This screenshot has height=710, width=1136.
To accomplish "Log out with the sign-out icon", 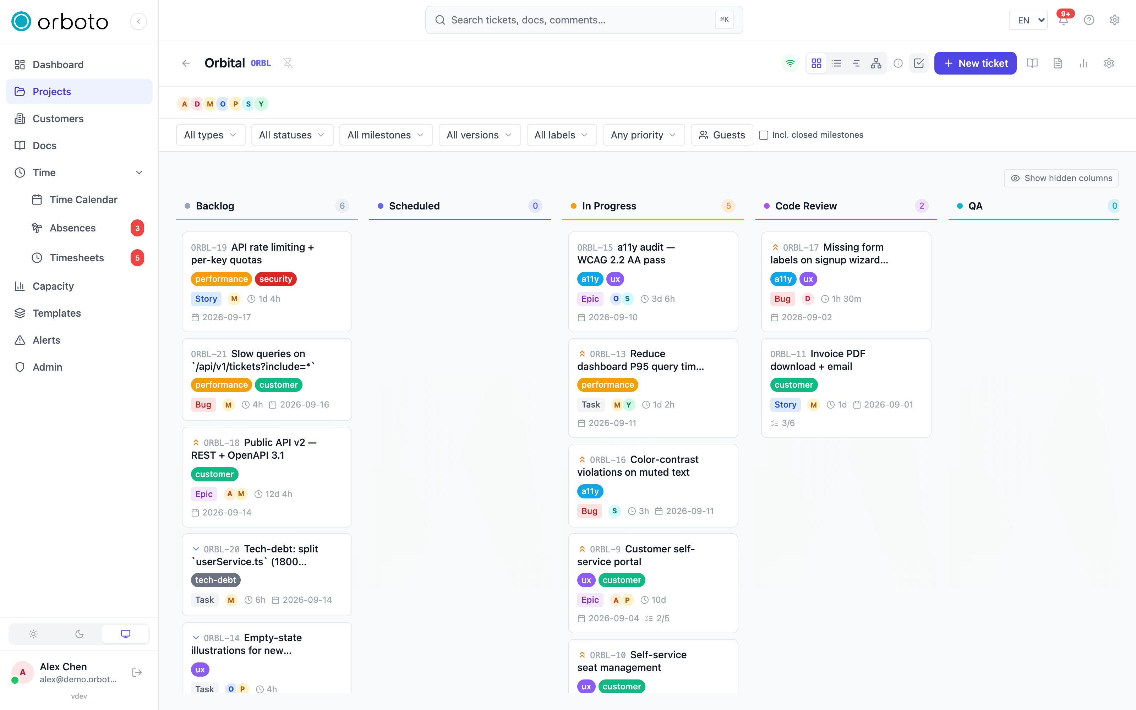I will (137, 672).
